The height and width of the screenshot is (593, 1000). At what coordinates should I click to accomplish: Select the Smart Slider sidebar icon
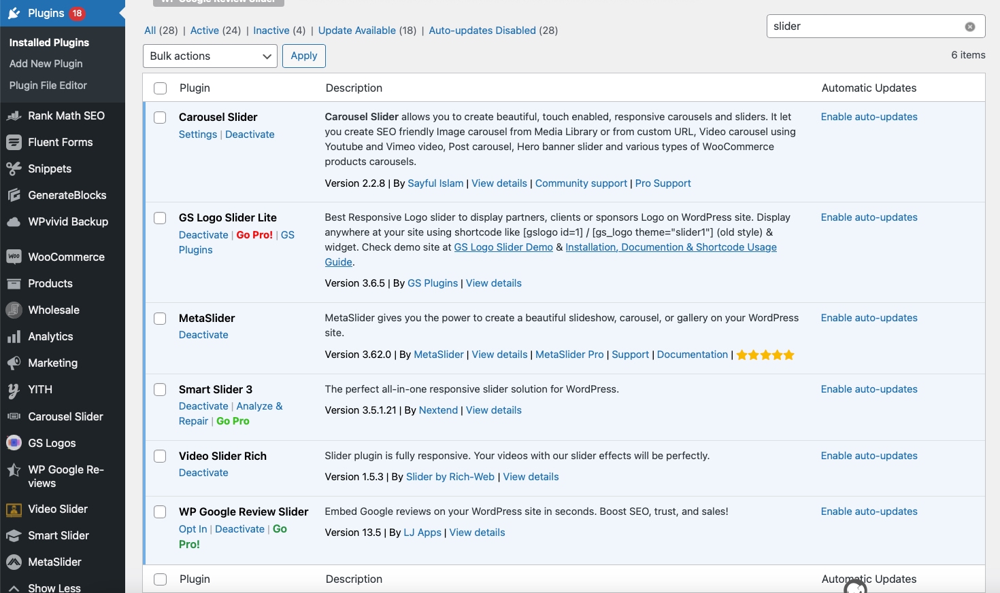click(x=14, y=535)
